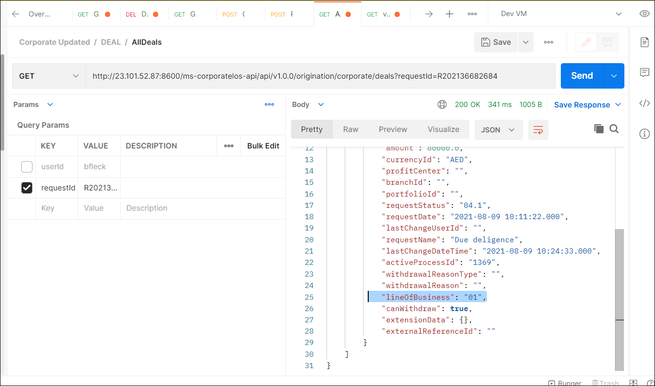Click the bfleck value cell
Viewport: 655px width, 386px height.
click(99, 167)
